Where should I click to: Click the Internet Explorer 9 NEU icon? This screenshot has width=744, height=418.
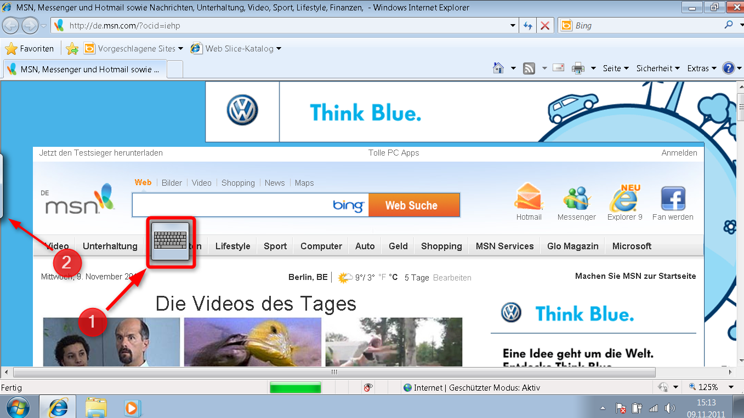624,200
